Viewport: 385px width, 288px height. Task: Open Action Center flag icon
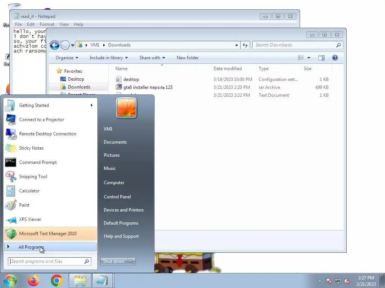coord(329,281)
